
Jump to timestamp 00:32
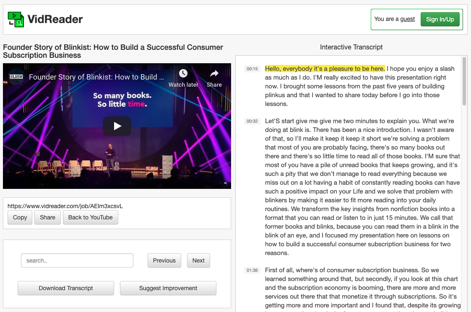tap(252, 121)
